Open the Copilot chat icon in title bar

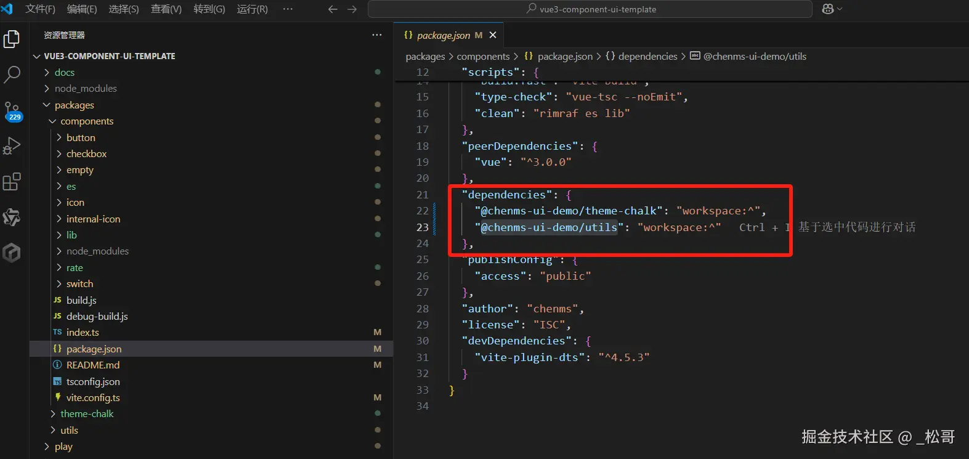[x=828, y=9]
